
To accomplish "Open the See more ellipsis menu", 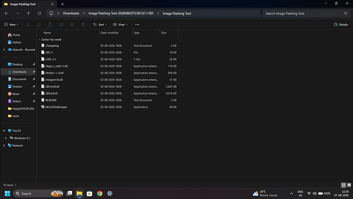I will click(x=137, y=25).
